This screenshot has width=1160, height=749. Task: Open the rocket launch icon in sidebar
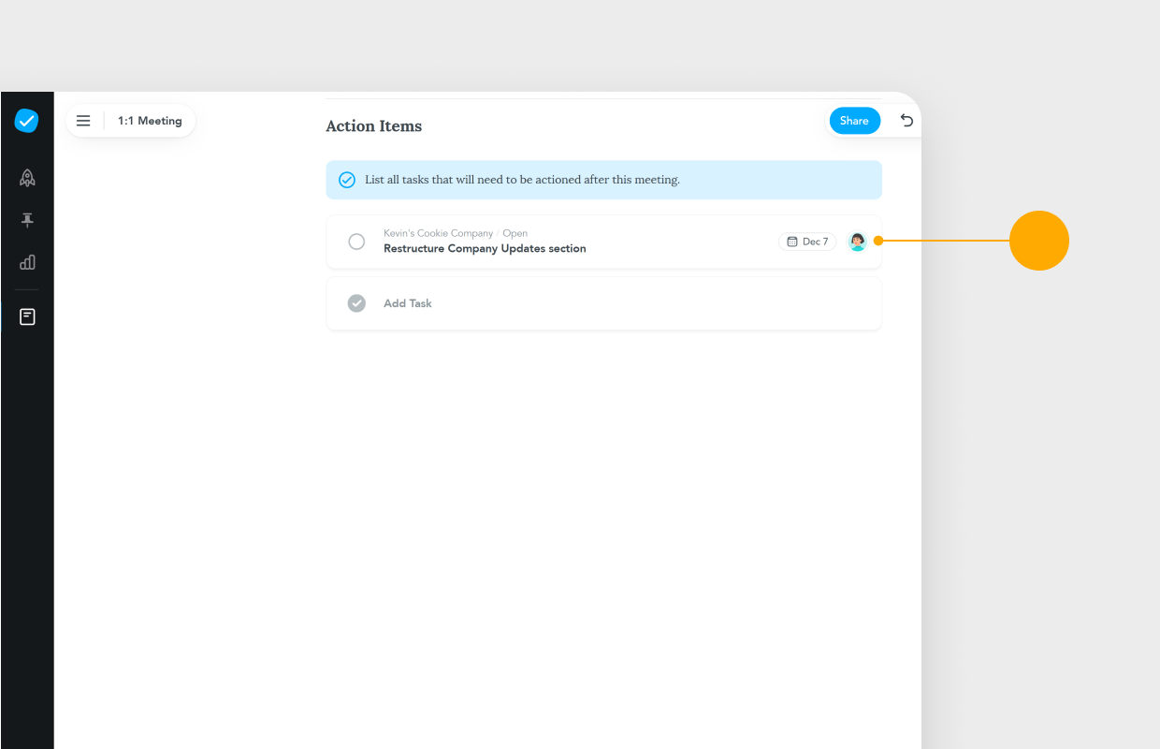click(27, 177)
